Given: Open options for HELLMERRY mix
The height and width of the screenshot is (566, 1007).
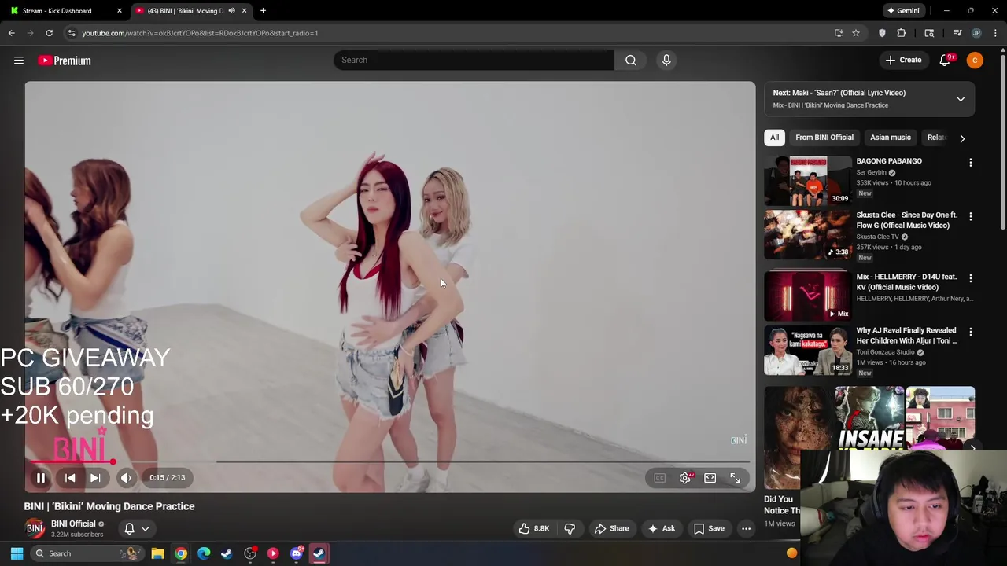Looking at the screenshot, I should point(970,278).
